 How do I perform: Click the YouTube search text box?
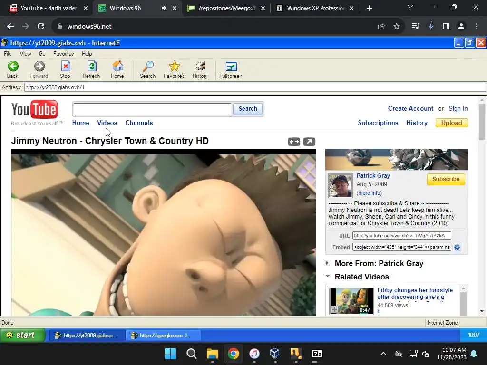[152, 109]
